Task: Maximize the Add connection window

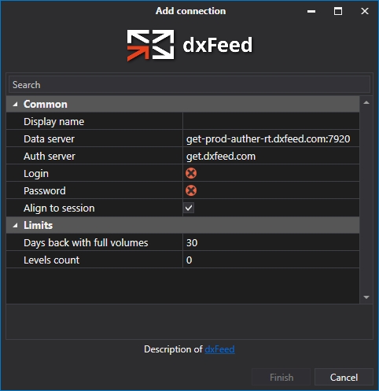Action: pos(338,11)
